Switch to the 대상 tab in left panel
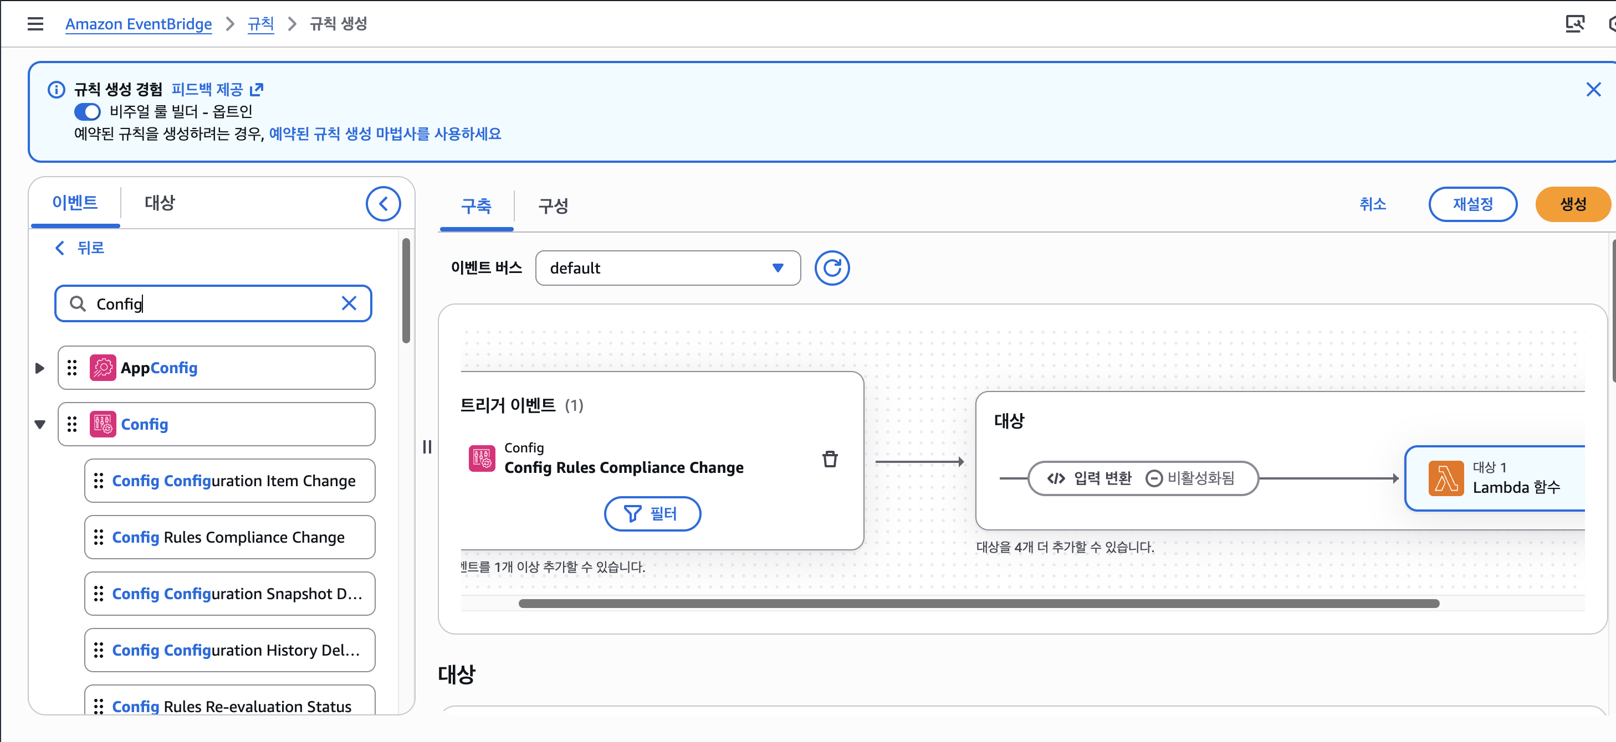The height and width of the screenshot is (742, 1616). pyautogui.click(x=160, y=203)
